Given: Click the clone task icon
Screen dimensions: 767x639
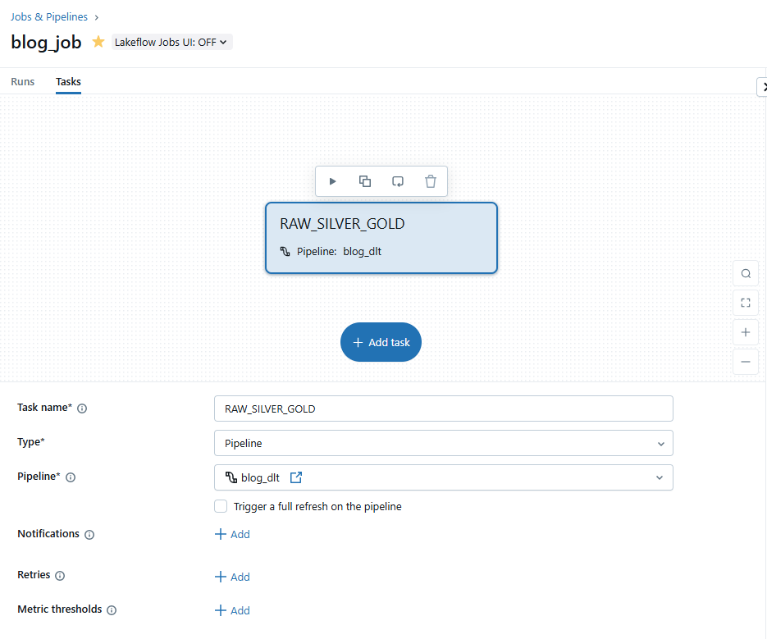Looking at the screenshot, I should click(365, 181).
